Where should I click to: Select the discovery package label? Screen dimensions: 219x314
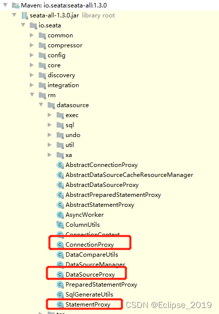click(x=62, y=75)
